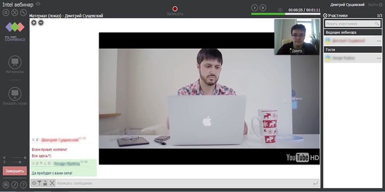This screenshot has height=192, width=385.
Task: Click the Выйти logout link
Action: pos(375,5)
